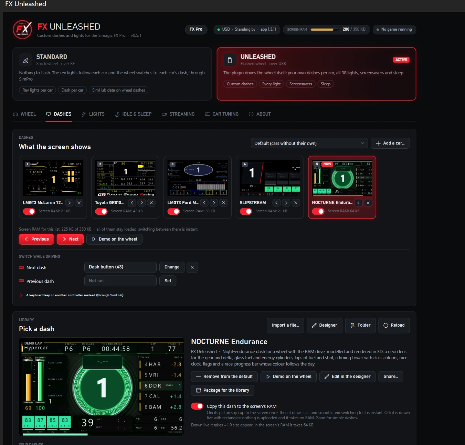Image resolution: width=465 pixels, height=445 pixels.
Task: Click the Standard mode wheel icon
Action: pos(26,60)
